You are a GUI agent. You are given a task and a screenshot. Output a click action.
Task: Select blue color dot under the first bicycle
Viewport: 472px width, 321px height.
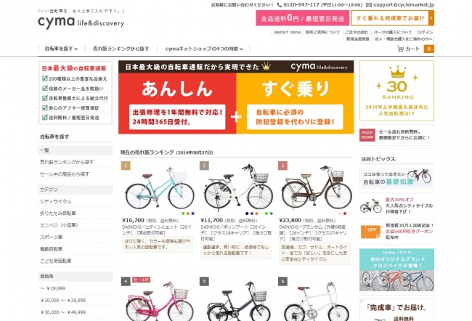tap(192, 214)
